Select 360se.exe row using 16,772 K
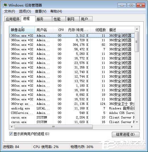Viewport: 148px width, 152px height. (x=72, y=58)
